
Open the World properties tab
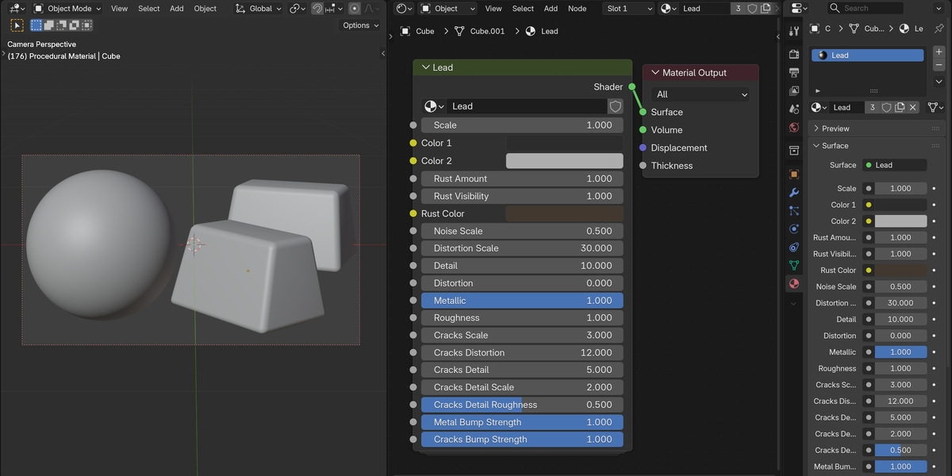pyautogui.click(x=794, y=127)
